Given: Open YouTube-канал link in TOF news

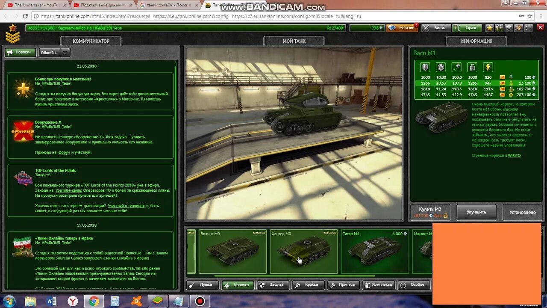Looking at the screenshot, I should pos(68,190).
